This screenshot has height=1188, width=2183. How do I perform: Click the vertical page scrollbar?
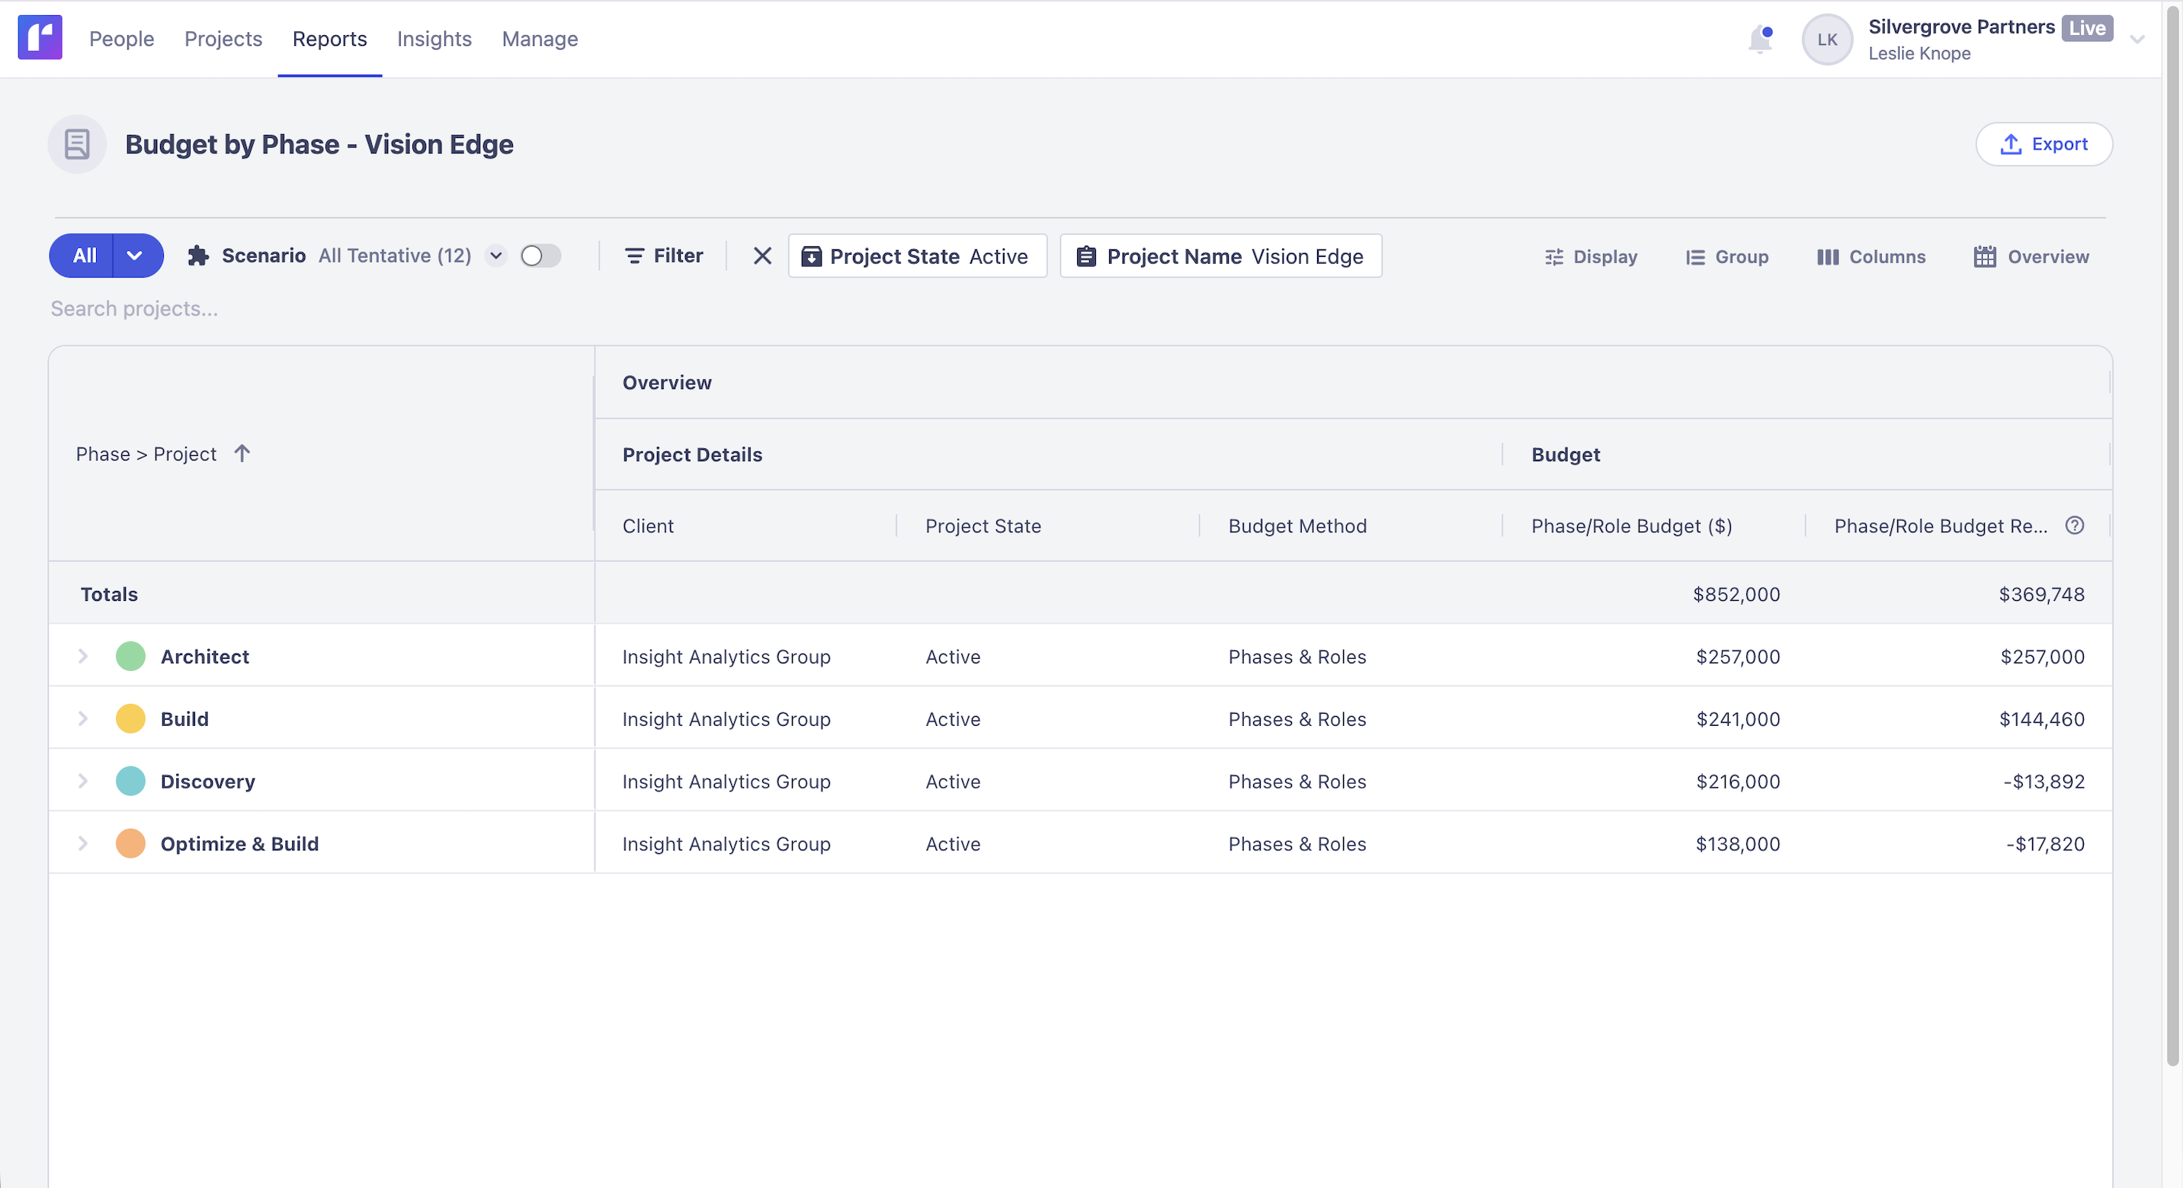[2172, 535]
